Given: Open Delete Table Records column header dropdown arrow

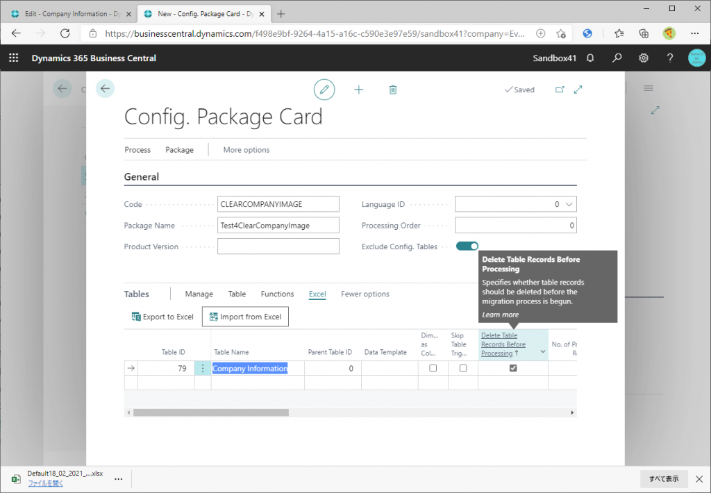Looking at the screenshot, I should (543, 352).
